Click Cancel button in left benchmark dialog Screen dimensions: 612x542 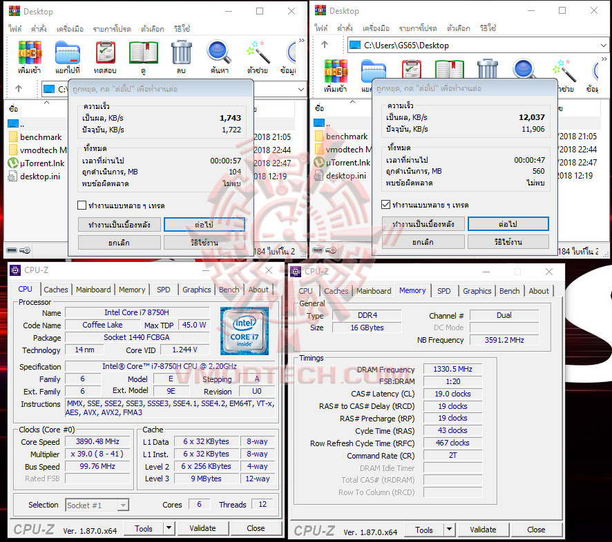119,243
